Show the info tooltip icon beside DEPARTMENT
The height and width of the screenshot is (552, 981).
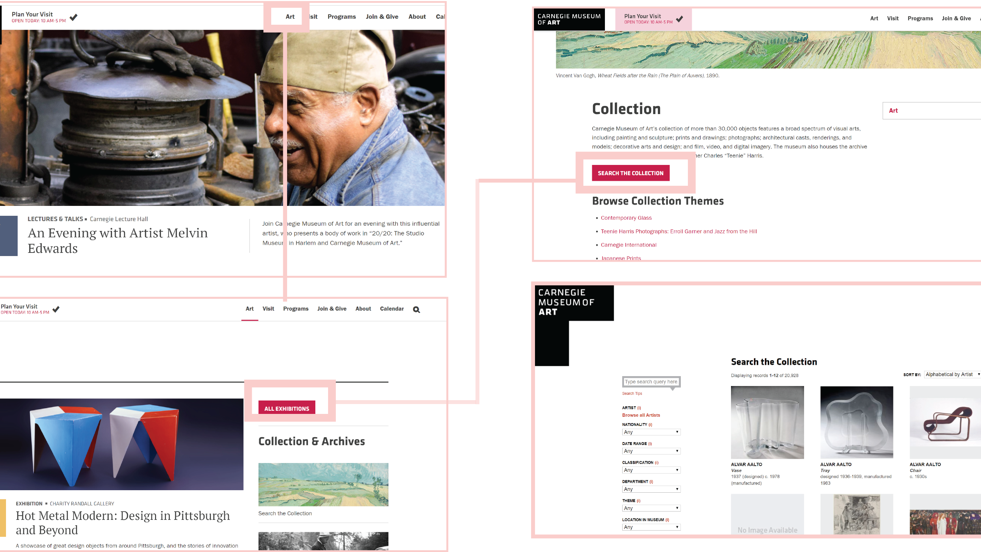(x=651, y=482)
